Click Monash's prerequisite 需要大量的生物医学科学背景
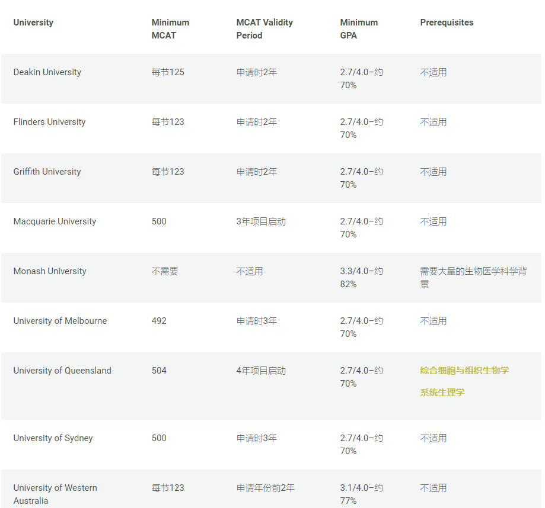 [x=473, y=277]
